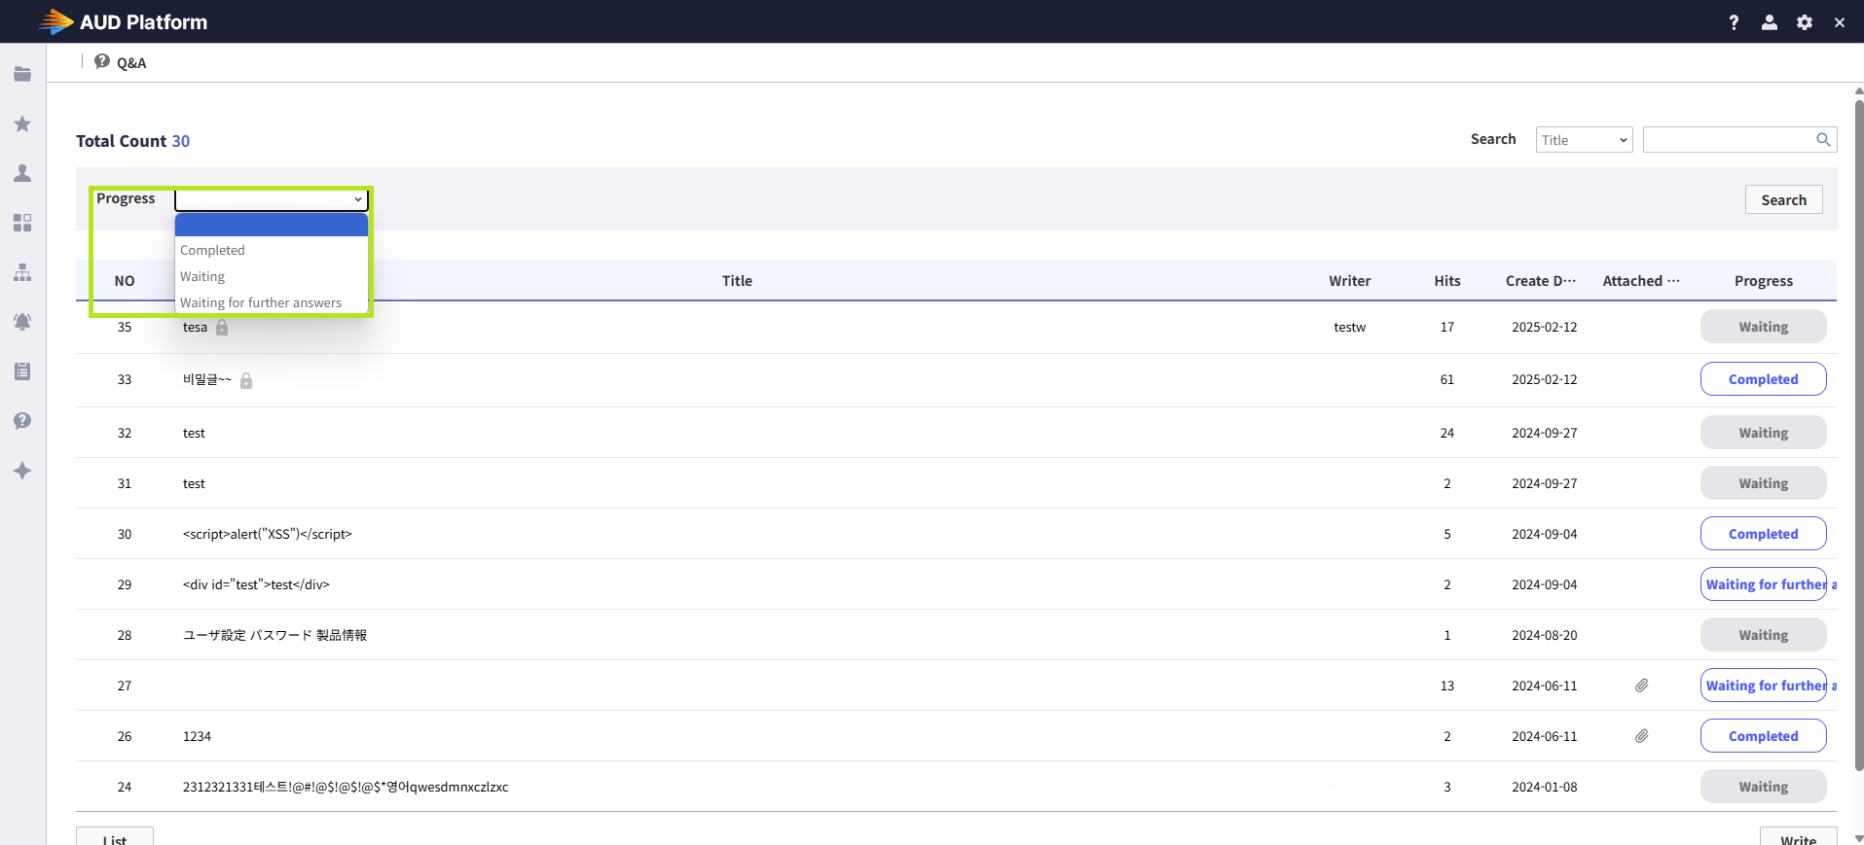1864x845 pixels.
Task: Open favorites star in the sidebar
Action: click(22, 123)
